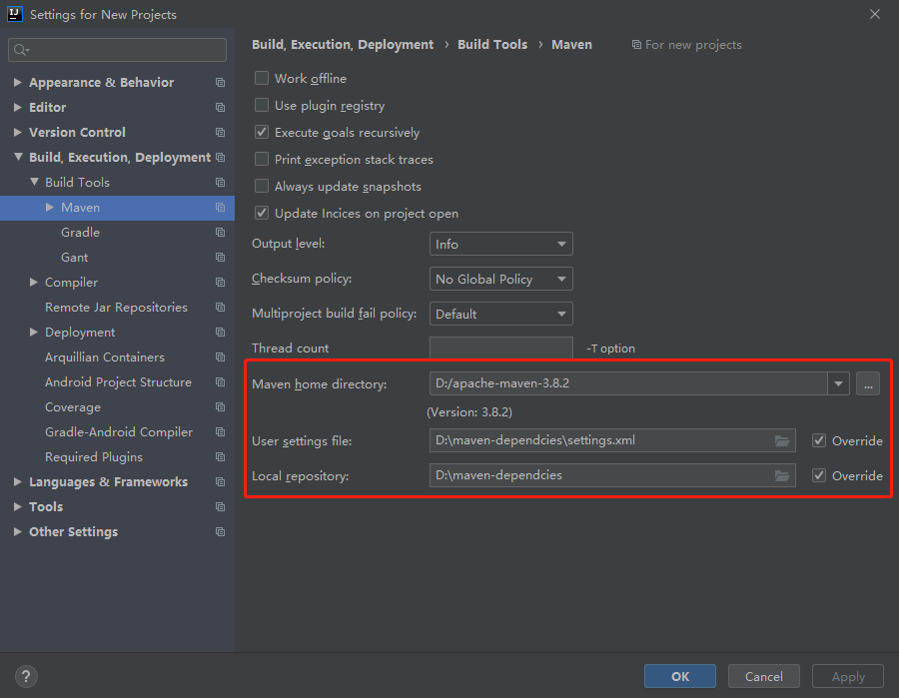Click the project-level icon beside Arquillian Containers
This screenshot has height=698, width=899.
[220, 357]
